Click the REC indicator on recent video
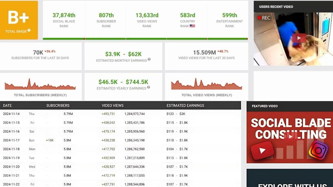The image size is (333, 187). coord(264,18)
